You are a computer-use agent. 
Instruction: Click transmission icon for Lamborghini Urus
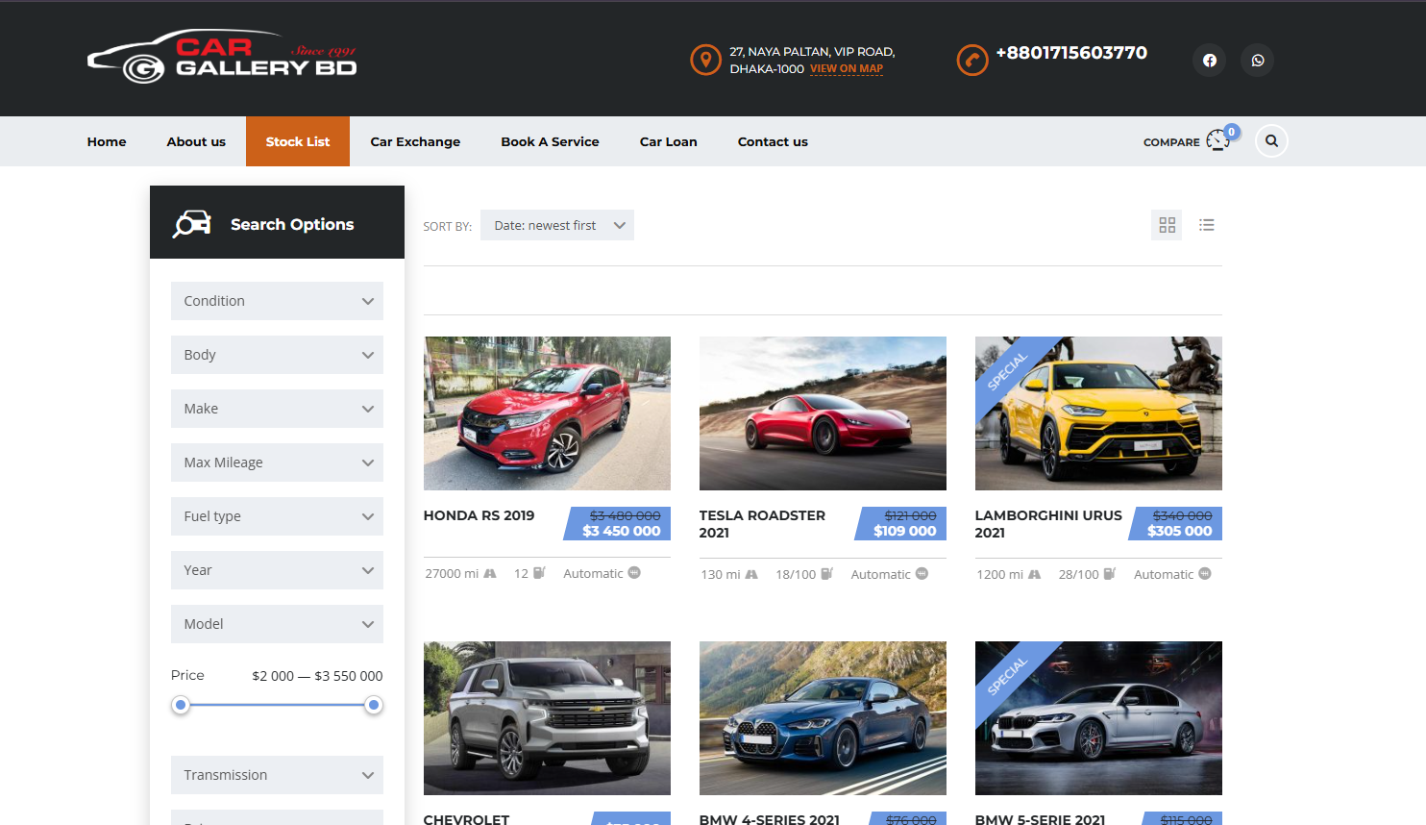(x=1205, y=574)
